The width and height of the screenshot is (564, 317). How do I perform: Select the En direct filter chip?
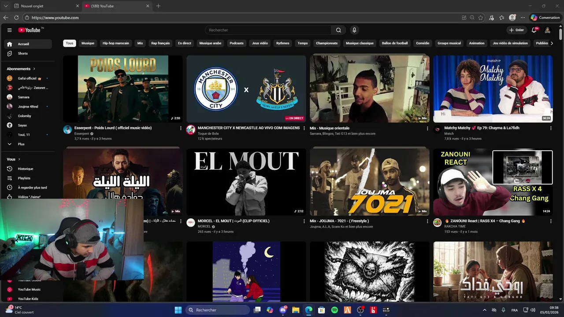pos(185,43)
